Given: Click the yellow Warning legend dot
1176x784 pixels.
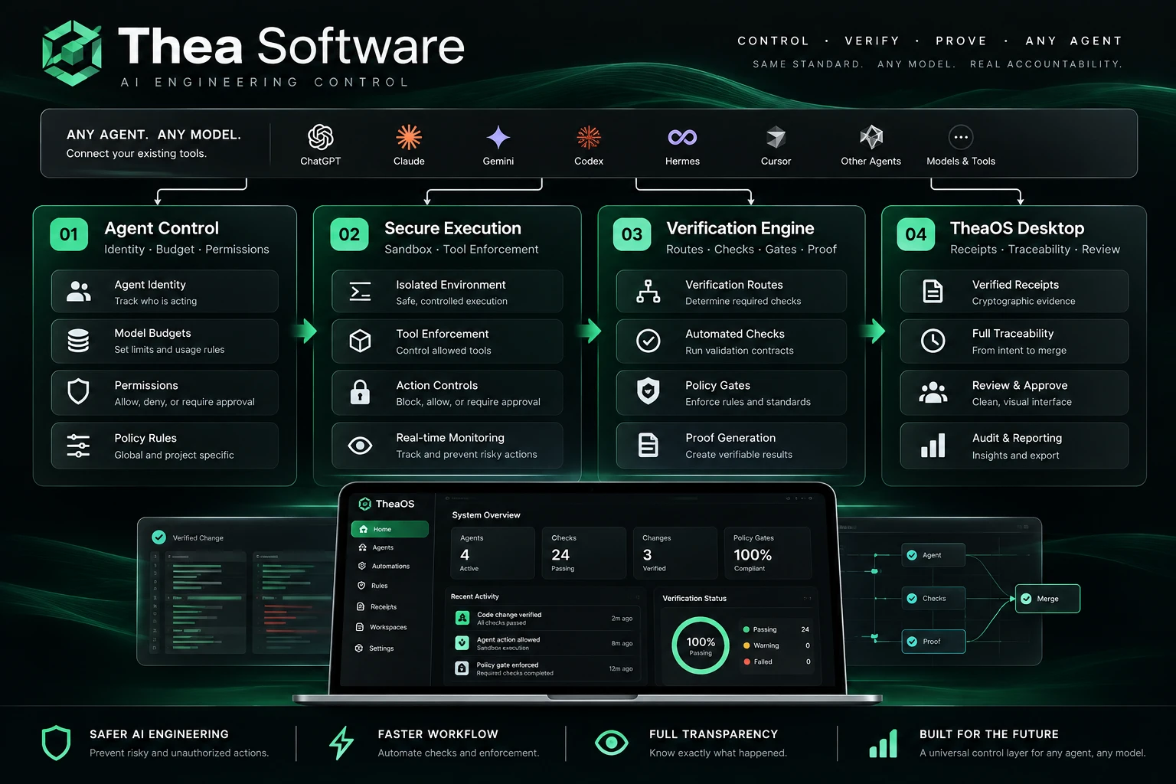Looking at the screenshot, I should pos(746,645).
